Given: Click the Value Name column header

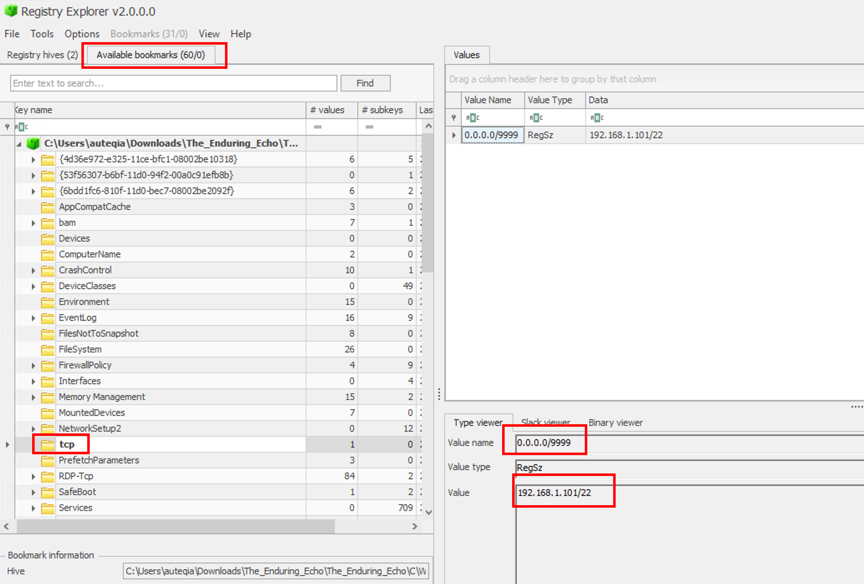Looking at the screenshot, I should (x=488, y=100).
